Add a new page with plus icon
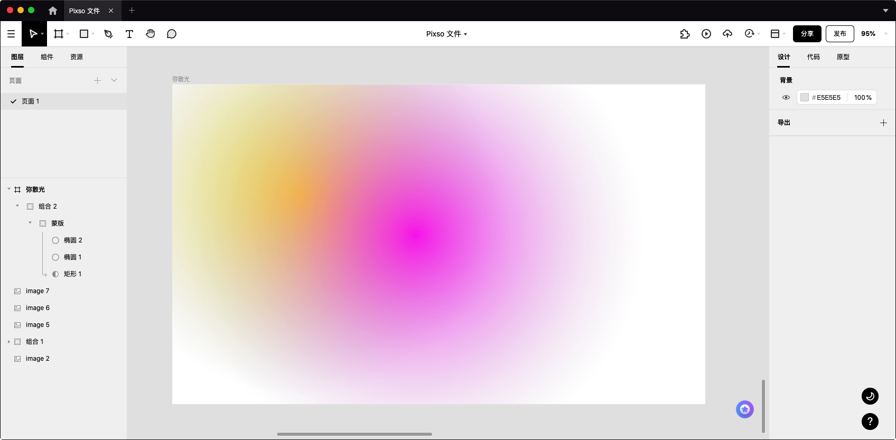This screenshot has height=440, width=896. point(97,80)
